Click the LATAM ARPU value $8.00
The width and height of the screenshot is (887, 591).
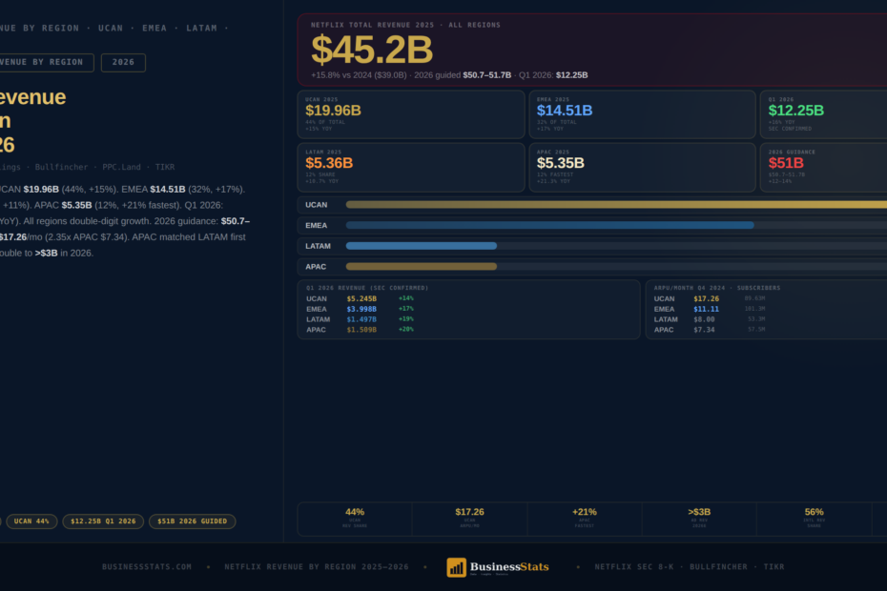(x=704, y=319)
